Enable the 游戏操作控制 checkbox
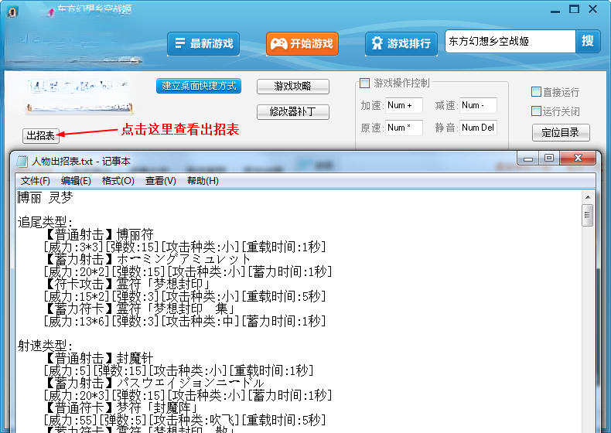 coord(365,83)
